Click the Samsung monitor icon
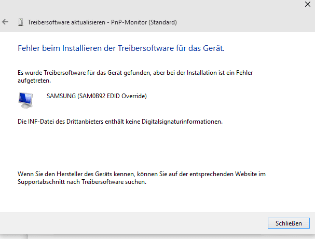Image resolution: width=315 pixels, height=239 pixels. click(26, 100)
